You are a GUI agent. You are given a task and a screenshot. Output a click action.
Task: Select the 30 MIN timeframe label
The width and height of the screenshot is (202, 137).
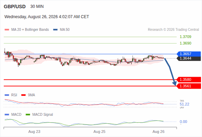[x=37, y=7]
